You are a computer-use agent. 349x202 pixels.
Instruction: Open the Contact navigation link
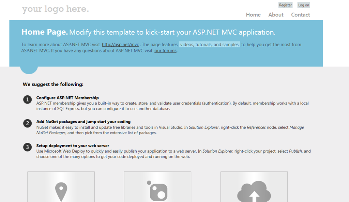pos(301,15)
